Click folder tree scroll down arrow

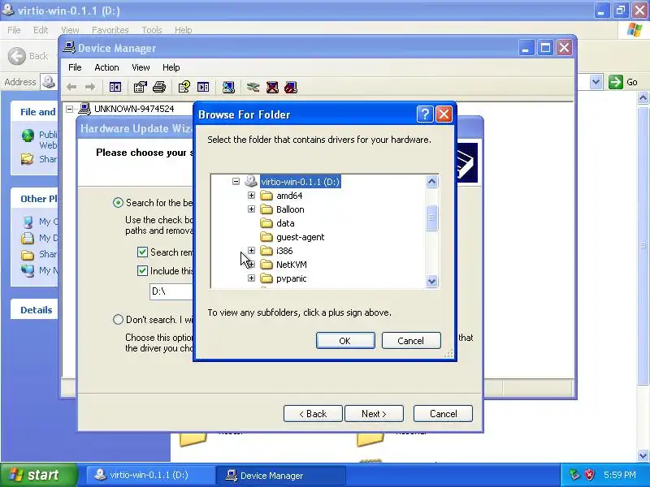point(431,282)
